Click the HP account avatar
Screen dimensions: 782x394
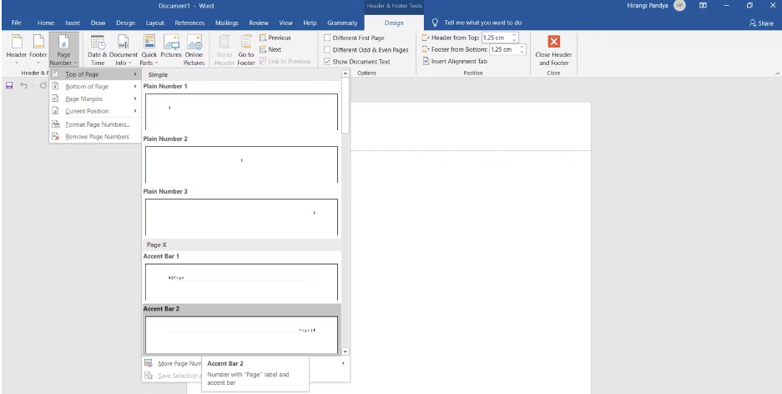[x=679, y=6]
